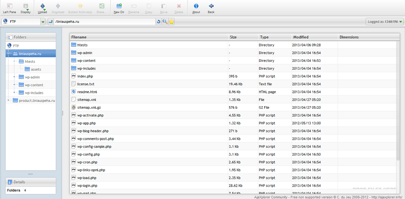Bookmark the folder with star icon
The width and height of the screenshot is (405, 199).
click(171, 22)
